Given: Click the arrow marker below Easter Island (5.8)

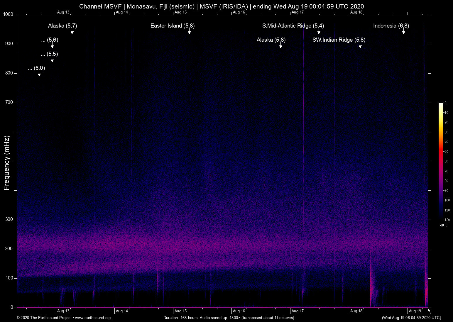Looking at the screenshot, I should [x=189, y=32].
